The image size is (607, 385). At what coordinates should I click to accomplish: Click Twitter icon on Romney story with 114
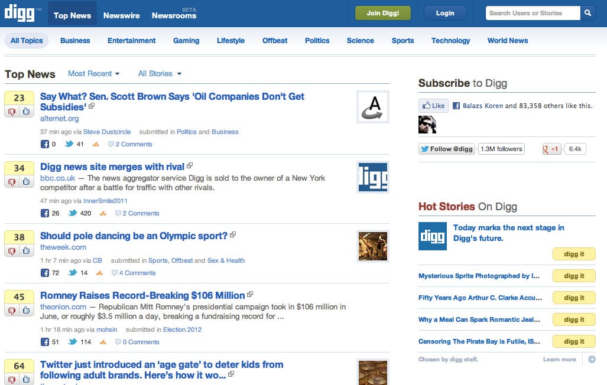tap(73, 342)
